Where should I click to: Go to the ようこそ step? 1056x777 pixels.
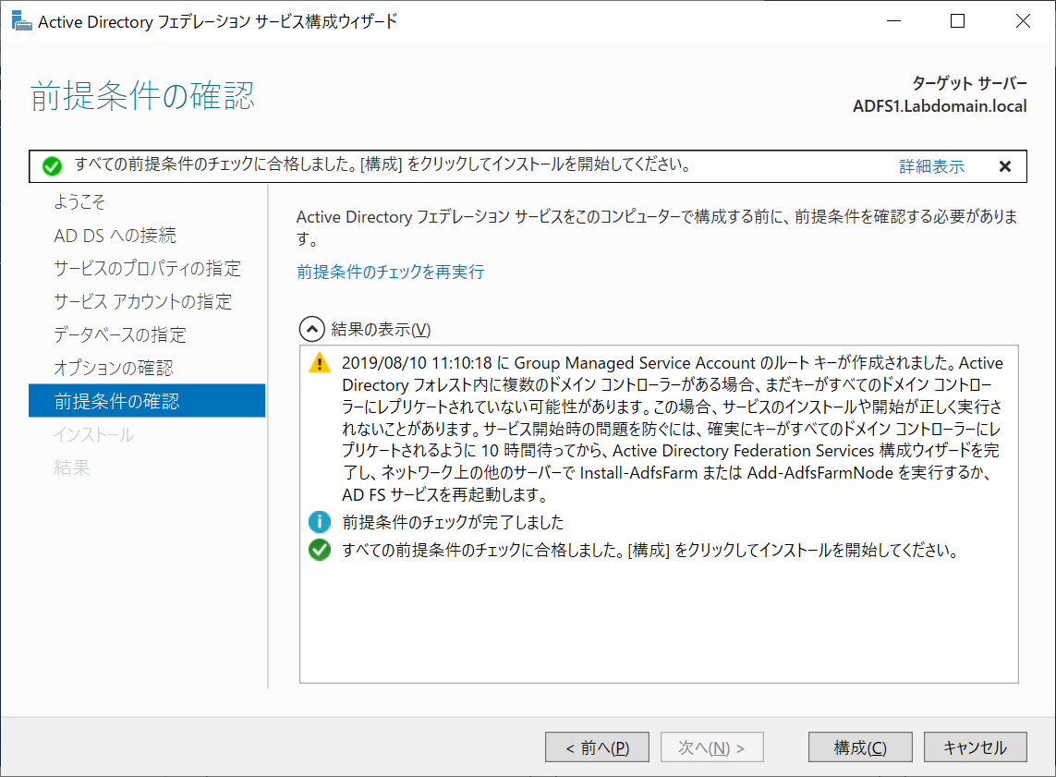point(79,202)
